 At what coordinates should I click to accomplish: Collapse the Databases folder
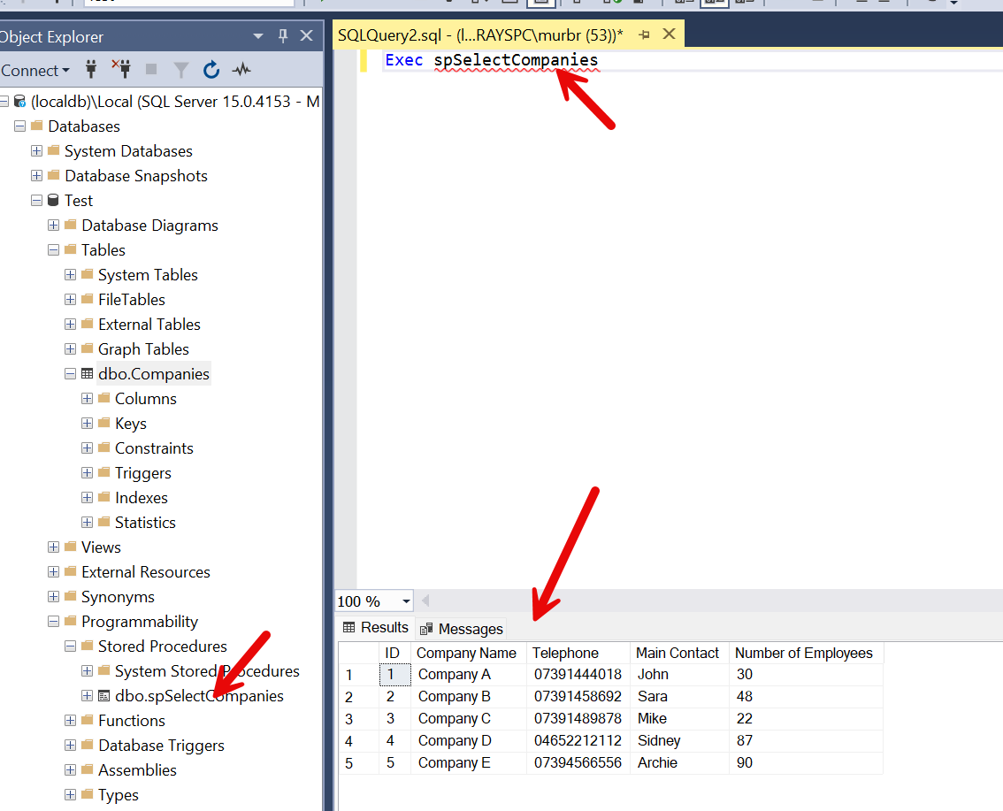click(x=19, y=126)
